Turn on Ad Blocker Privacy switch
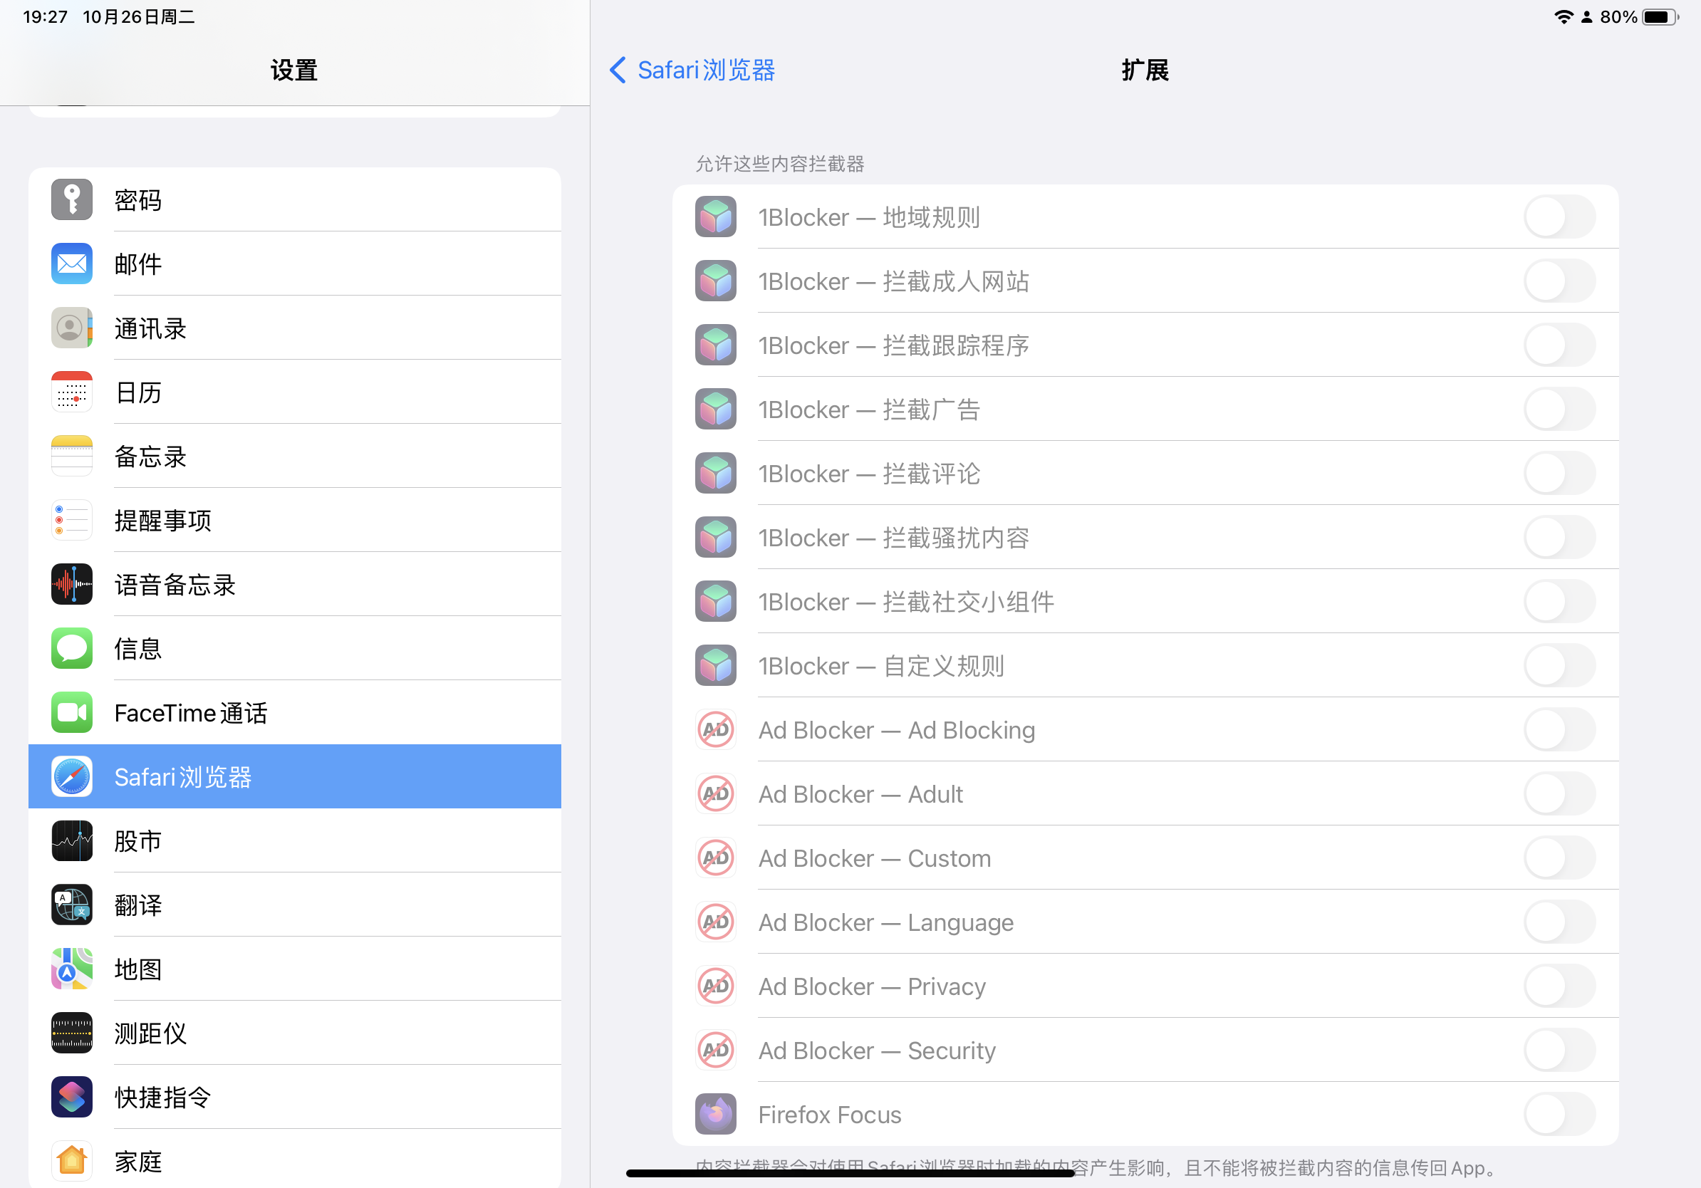Screen dimensions: 1701x1188 pos(1559,986)
